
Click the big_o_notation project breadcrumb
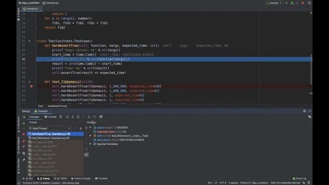(x=29, y=3)
